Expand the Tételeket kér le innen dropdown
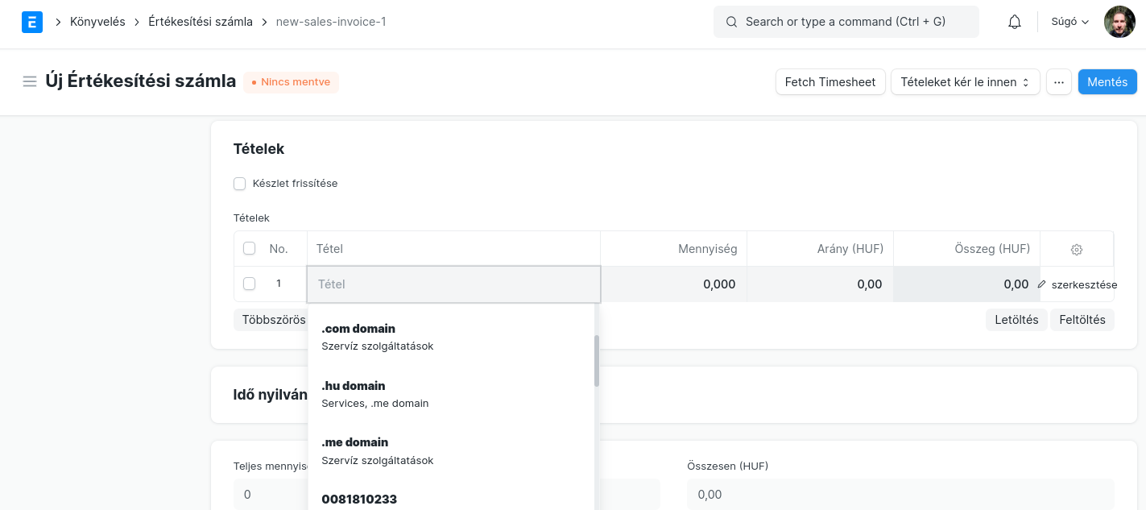1146x510 pixels. click(965, 82)
